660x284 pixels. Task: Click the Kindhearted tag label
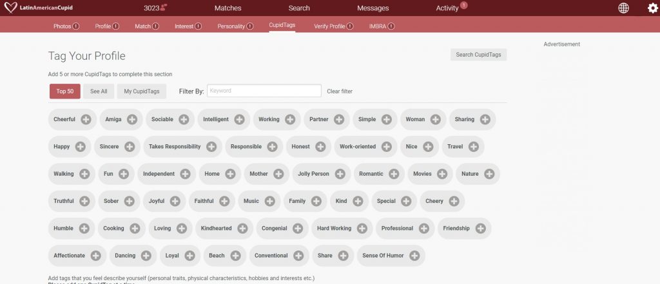tap(217, 229)
